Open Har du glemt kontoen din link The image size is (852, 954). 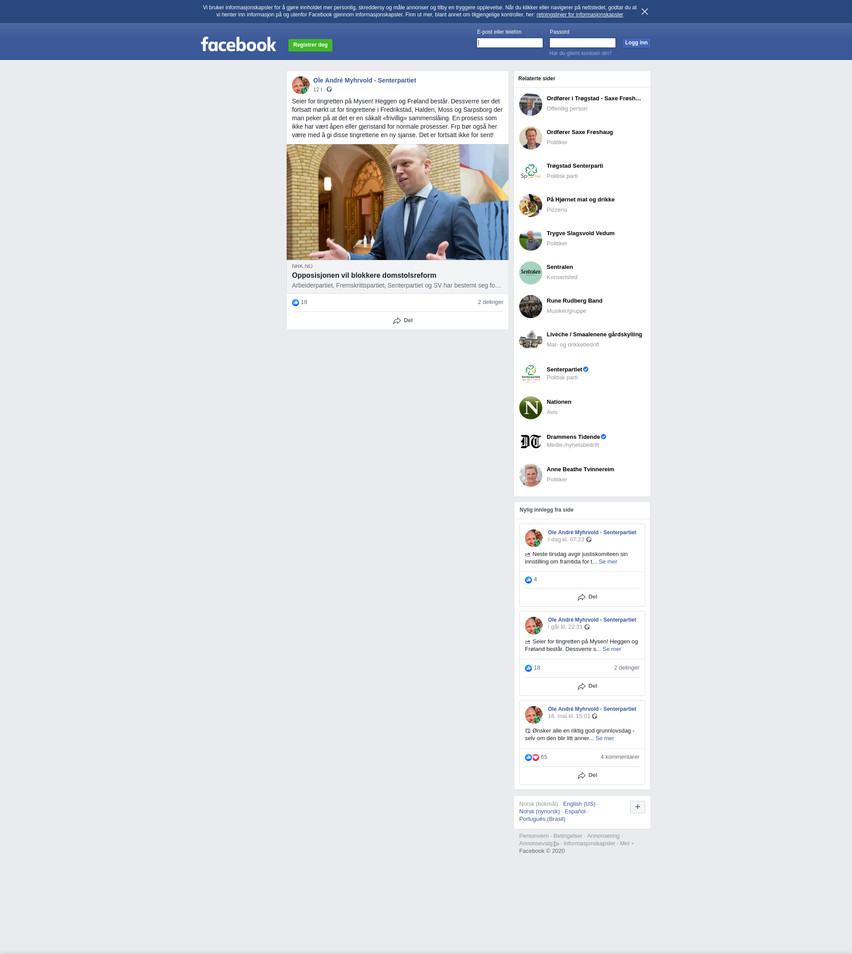click(580, 53)
